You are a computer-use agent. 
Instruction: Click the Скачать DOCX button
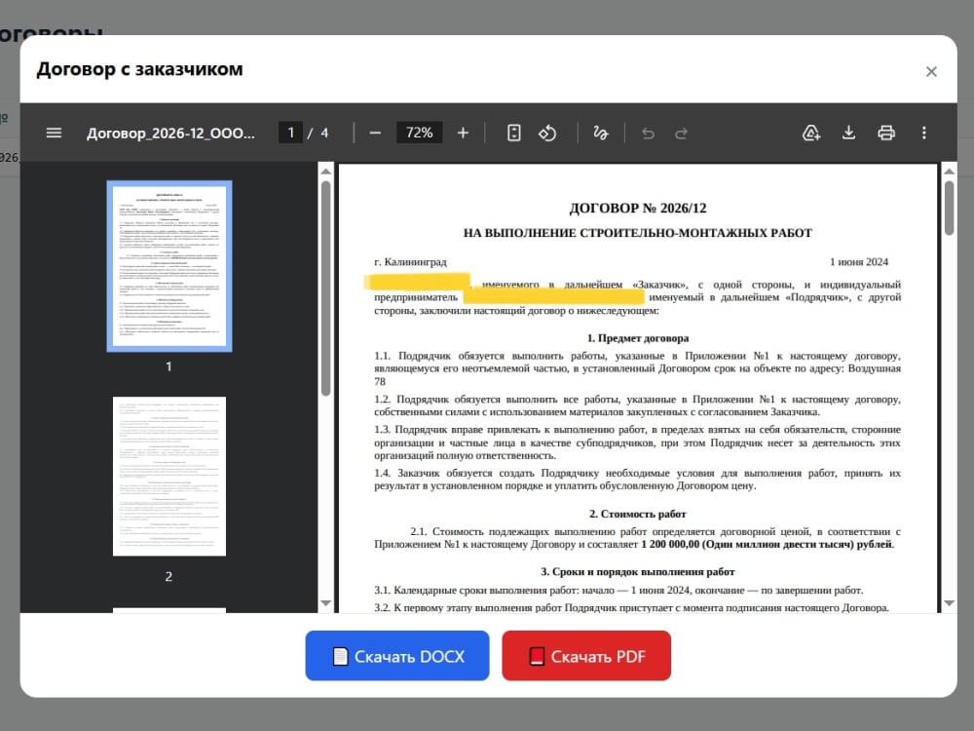397,656
